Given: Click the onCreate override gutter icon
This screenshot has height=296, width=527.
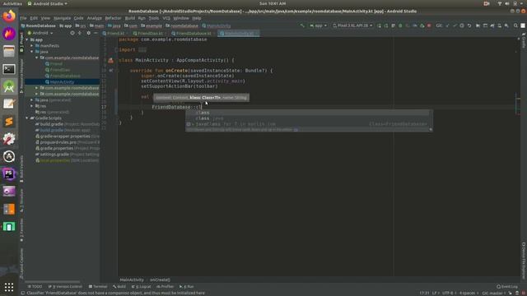Looking at the screenshot, I should (x=111, y=71).
